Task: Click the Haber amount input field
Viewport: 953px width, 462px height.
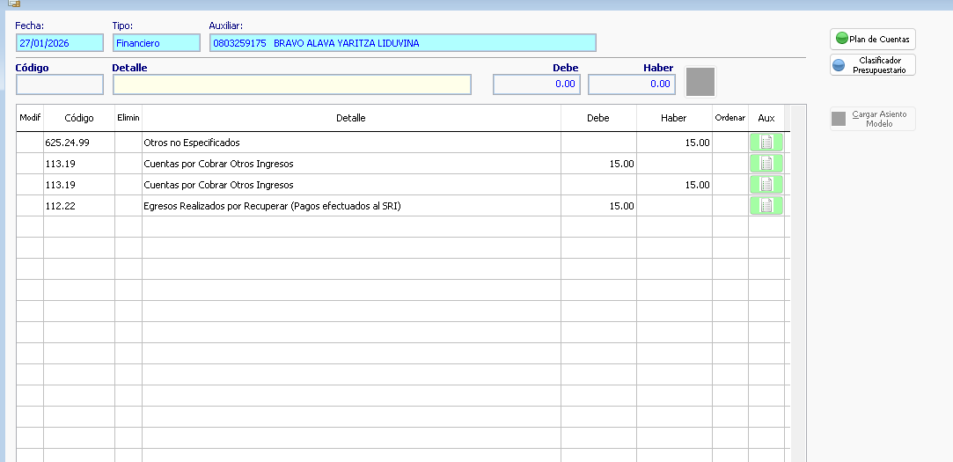Action: coord(631,84)
